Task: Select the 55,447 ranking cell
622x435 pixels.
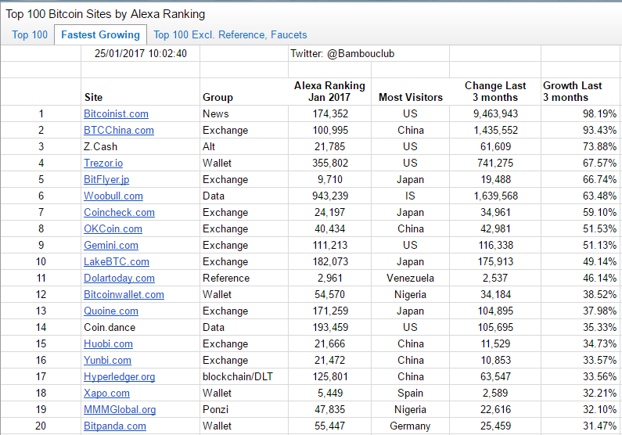Action: [329, 426]
